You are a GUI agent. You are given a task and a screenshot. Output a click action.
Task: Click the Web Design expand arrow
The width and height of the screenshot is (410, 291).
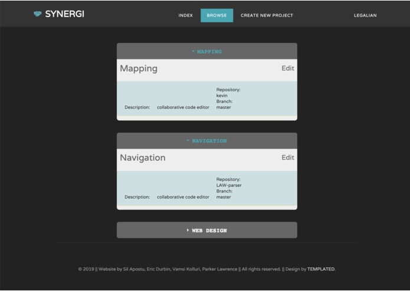point(188,230)
